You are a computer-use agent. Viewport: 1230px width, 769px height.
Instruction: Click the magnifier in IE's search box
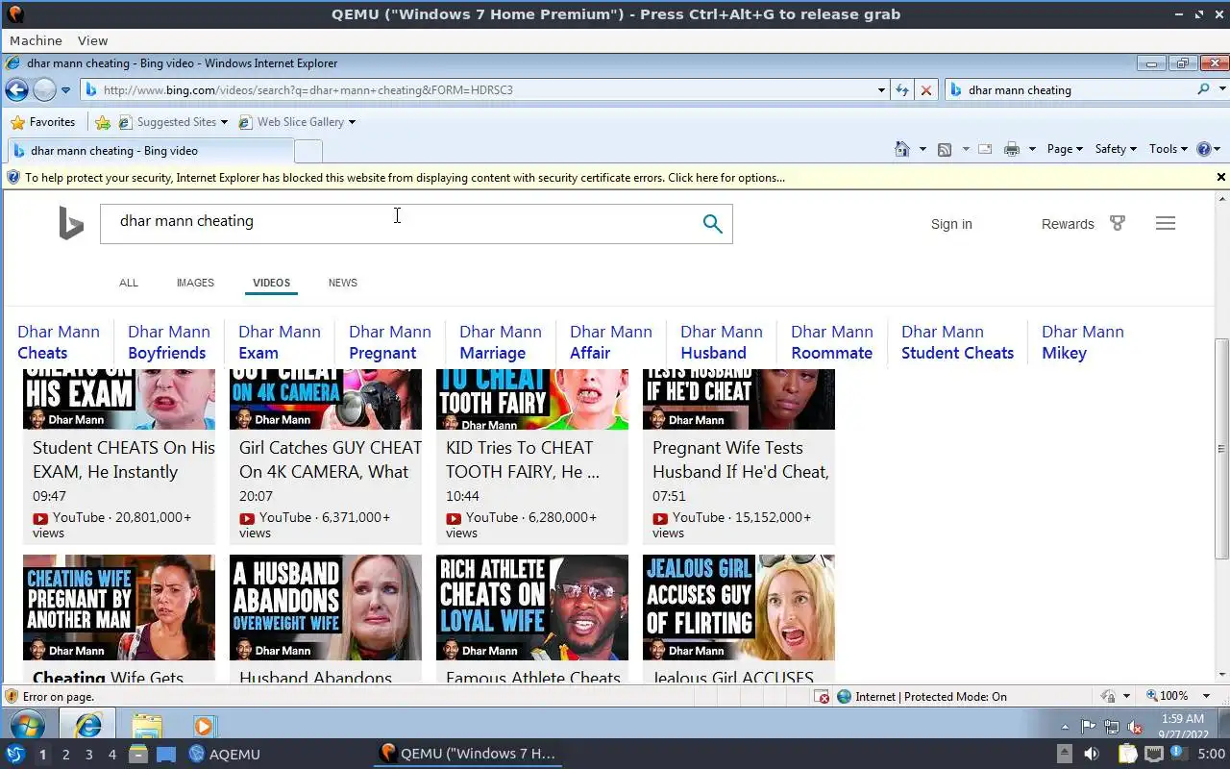click(x=1203, y=89)
